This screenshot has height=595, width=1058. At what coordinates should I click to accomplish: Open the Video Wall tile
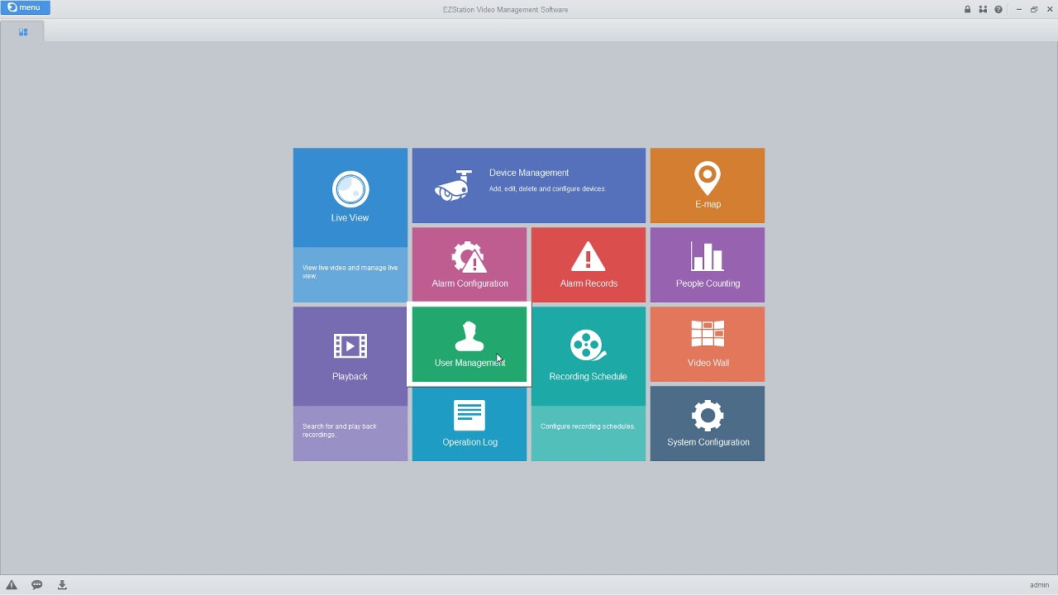click(707, 344)
